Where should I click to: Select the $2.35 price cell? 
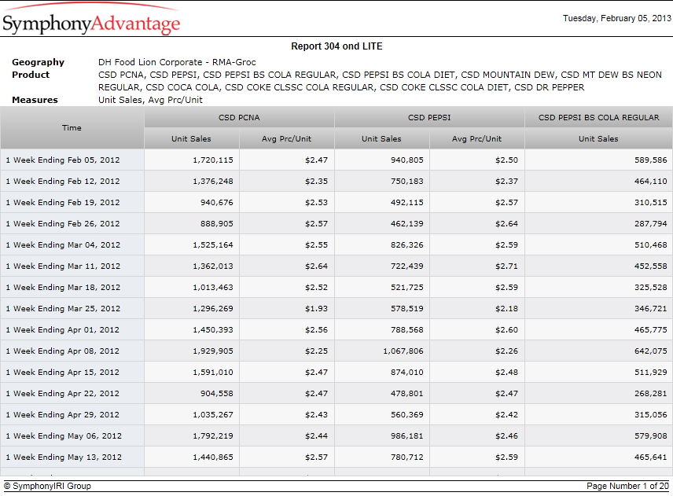pyautogui.click(x=287, y=181)
